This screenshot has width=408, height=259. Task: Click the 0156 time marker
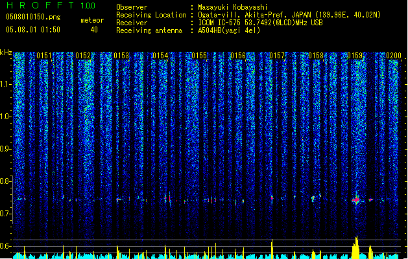[238, 56]
